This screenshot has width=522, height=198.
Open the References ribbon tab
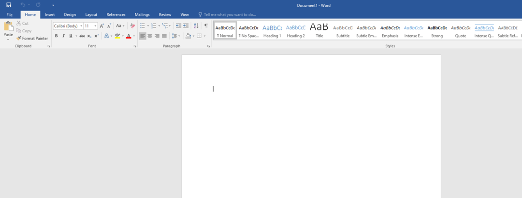click(x=116, y=15)
